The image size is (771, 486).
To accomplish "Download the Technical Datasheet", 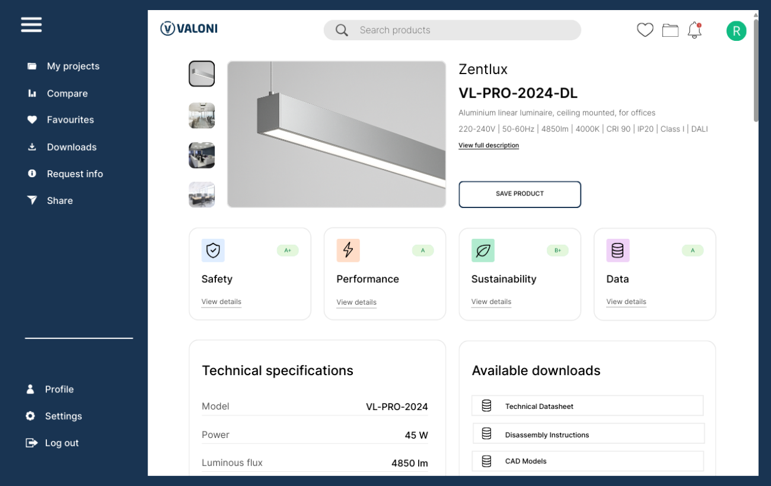I will click(588, 406).
